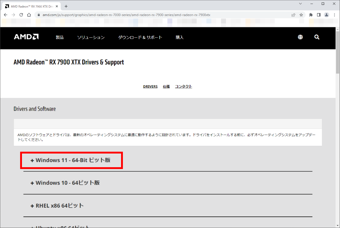This screenshot has width=340, height=228.
Task: Reload the page with refresh icon
Action: click(x=21, y=15)
